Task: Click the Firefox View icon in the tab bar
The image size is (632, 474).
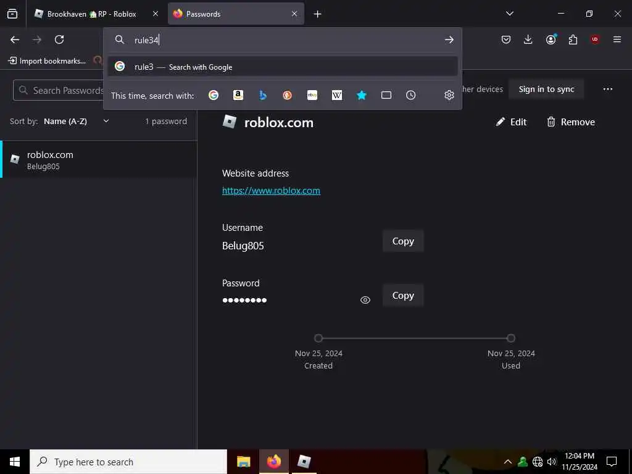Action: tap(12, 14)
